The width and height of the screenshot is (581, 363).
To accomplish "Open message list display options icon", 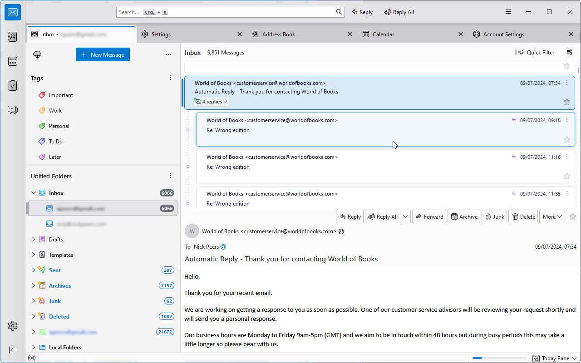I will coord(570,52).
